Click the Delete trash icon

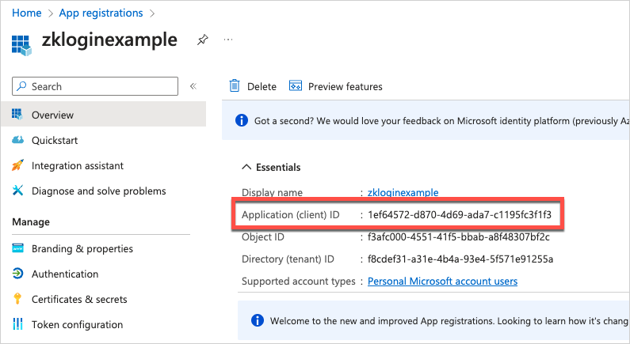pyautogui.click(x=235, y=86)
